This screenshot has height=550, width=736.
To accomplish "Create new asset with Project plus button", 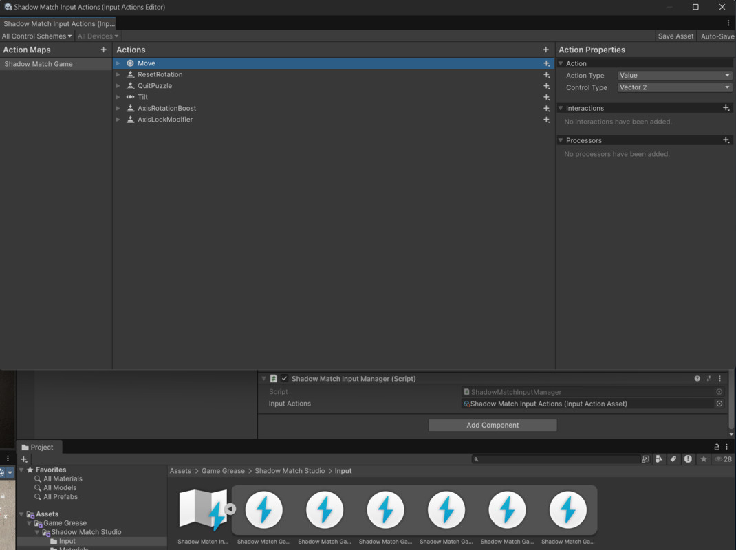I will (24, 459).
